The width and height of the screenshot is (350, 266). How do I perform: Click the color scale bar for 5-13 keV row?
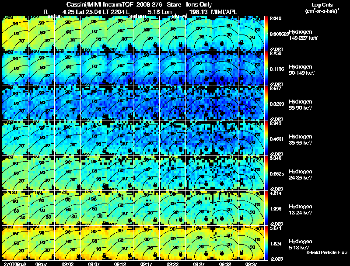[266, 243]
